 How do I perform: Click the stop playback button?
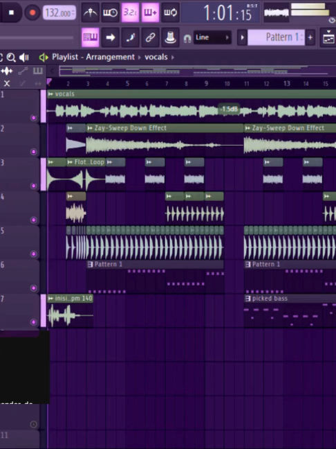pos(12,12)
